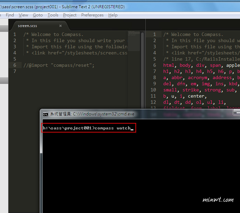The width and height of the screenshot is (240, 213).
Task: Click the "In this file you should write" line in left pane
Action: pyautogui.click(x=75, y=40)
